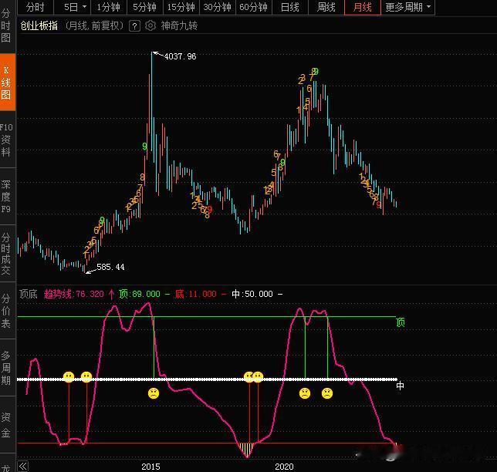Click the sad face marker near 2015
Screen dimensions: 497x472
154,393
